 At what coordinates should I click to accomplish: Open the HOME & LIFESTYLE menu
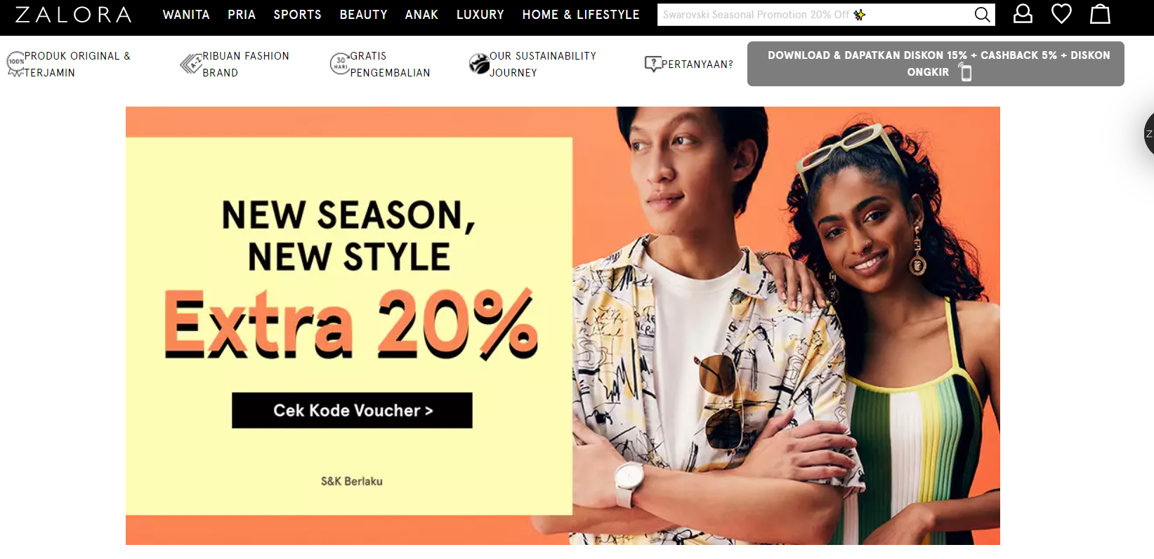(581, 15)
